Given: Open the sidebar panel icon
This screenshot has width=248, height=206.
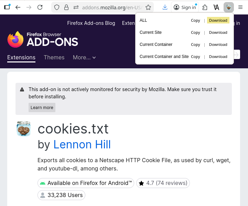Looking at the screenshot, I should pyautogui.click(x=7, y=7).
